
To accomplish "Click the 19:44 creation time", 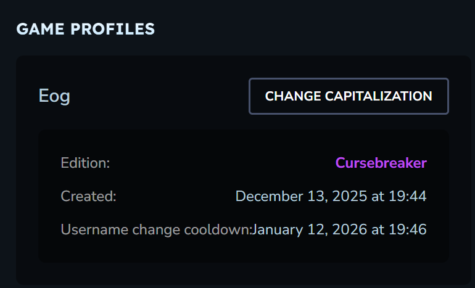I will pos(410,196).
